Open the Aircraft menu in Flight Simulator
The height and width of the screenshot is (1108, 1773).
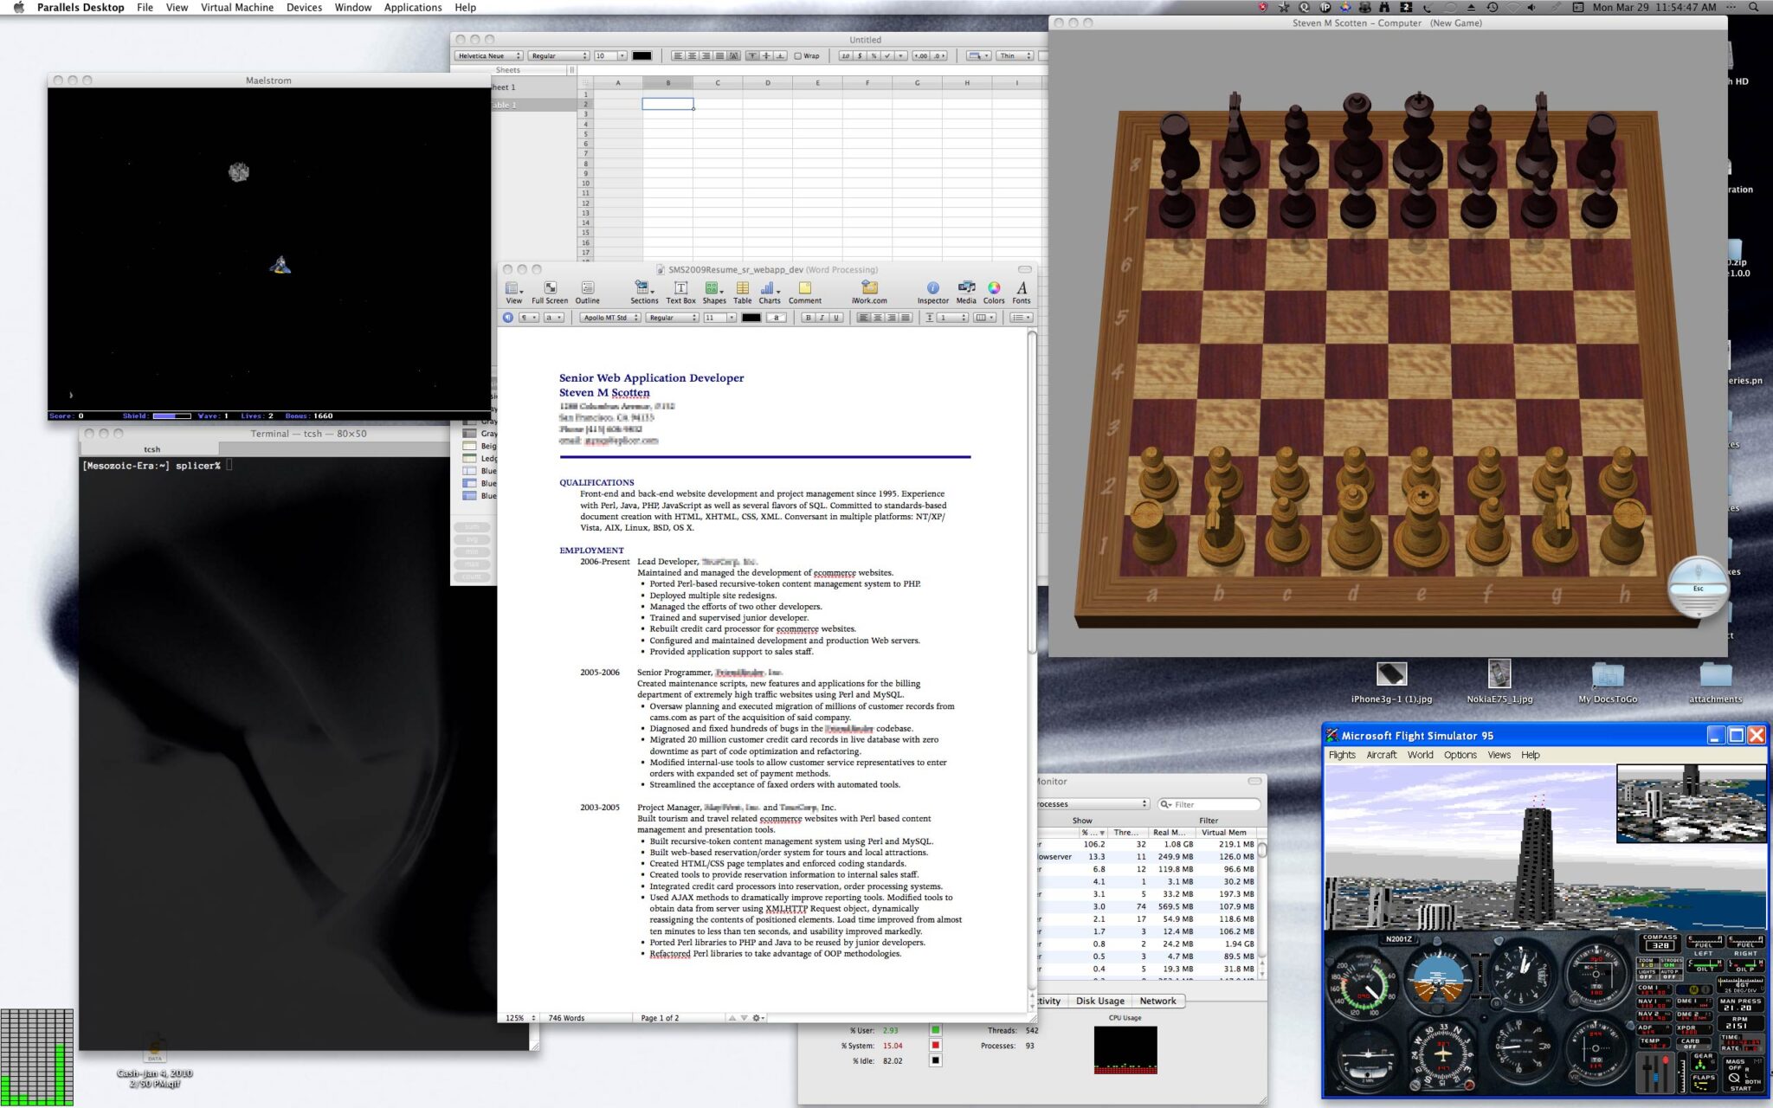pyautogui.click(x=1381, y=755)
